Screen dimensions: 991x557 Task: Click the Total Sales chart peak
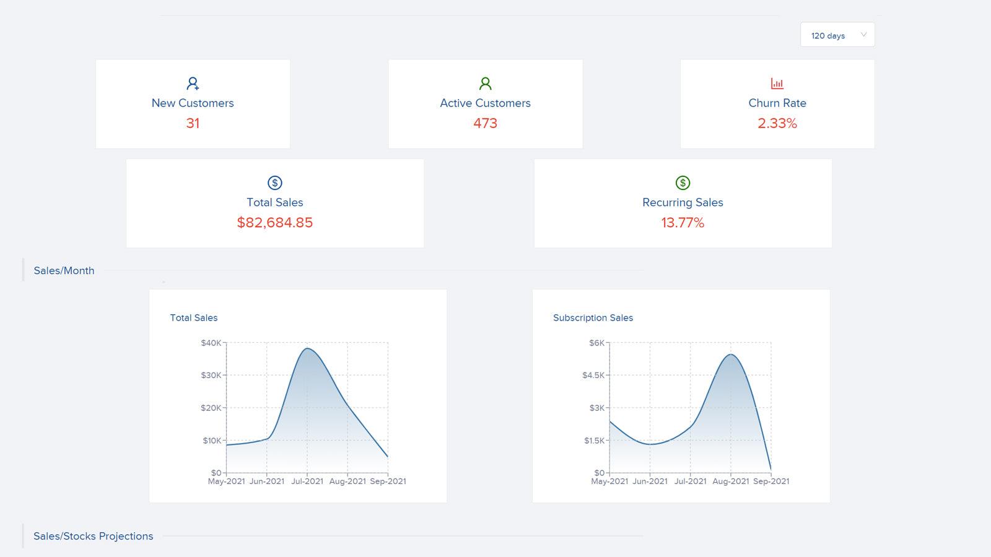pyautogui.click(x=308, y=350)
